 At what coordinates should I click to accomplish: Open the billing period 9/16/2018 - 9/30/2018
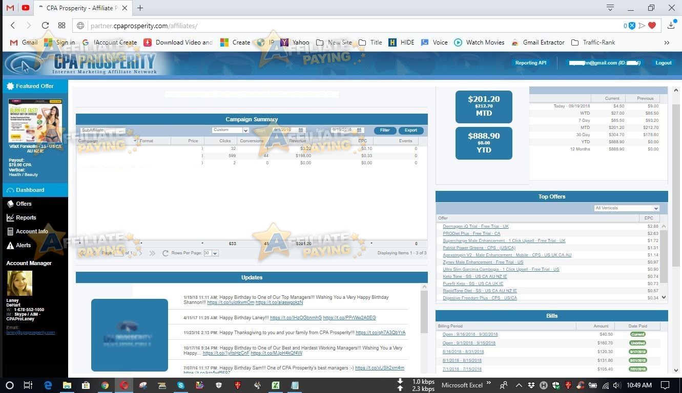pyautogui.click(x=470, y=334)
